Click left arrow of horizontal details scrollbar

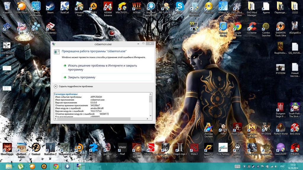(56, 119)
